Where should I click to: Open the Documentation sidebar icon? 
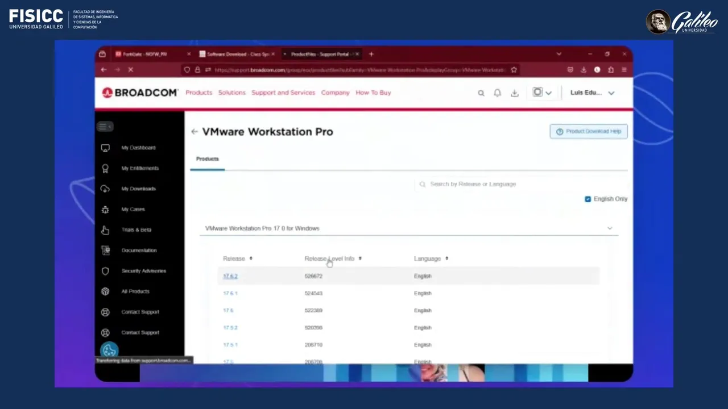pyautogui.click(x=105, y=251)
